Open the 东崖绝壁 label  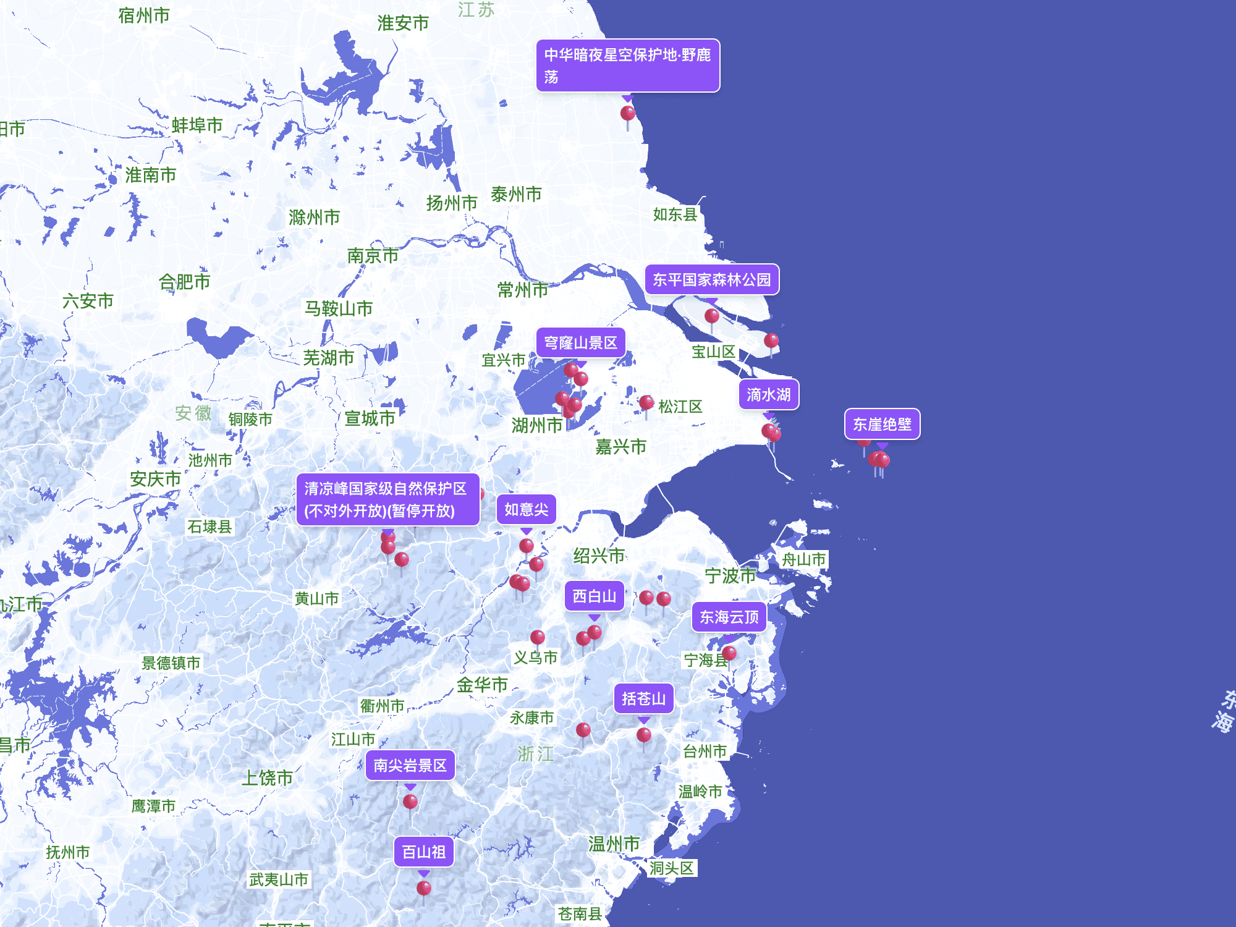coord(883,425)
